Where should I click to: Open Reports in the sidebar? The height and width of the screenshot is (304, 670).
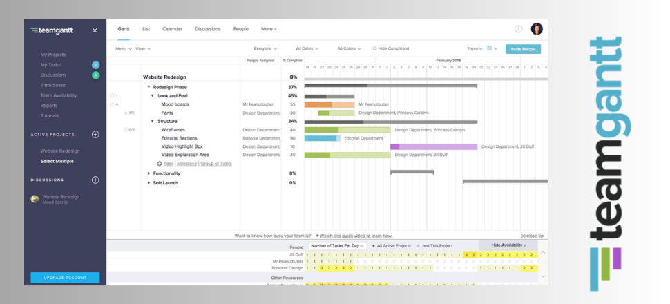click(49, 106)
